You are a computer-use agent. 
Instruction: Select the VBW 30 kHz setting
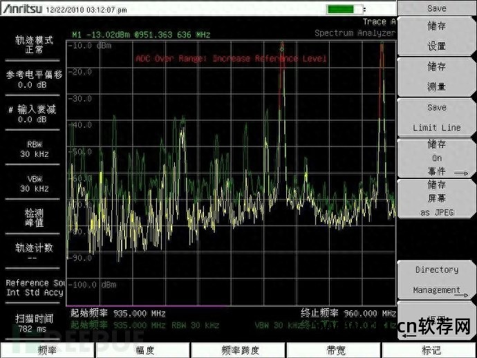coord(34,183)
